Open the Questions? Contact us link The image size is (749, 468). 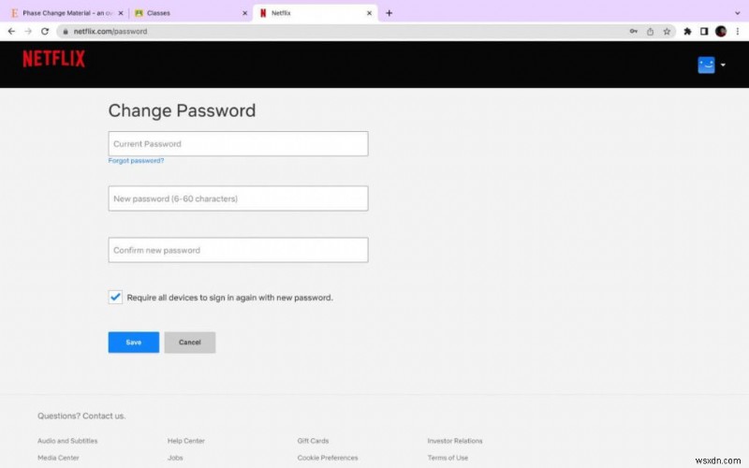[x=81, y=416]
